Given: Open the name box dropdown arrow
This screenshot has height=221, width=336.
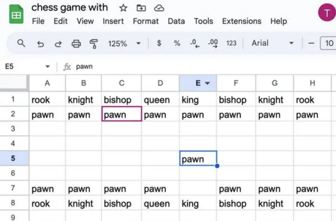Looking at the screenshot, I should tap(48, 67).
